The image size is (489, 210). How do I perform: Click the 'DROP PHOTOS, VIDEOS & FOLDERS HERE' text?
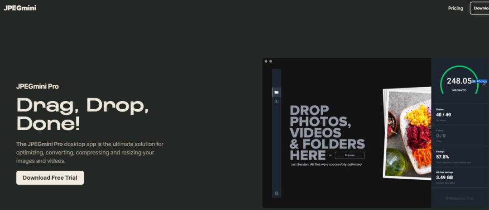[327, 132]
